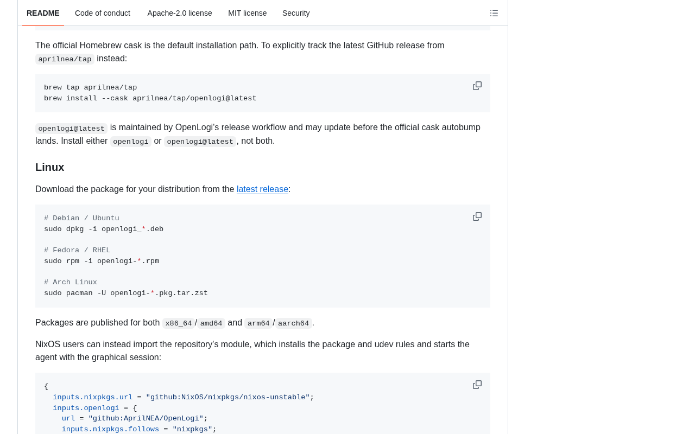Copy the Linux install commands block
The width and height of the screenshot is (695, 434).
pyautogui.click(x=477, y=216)
